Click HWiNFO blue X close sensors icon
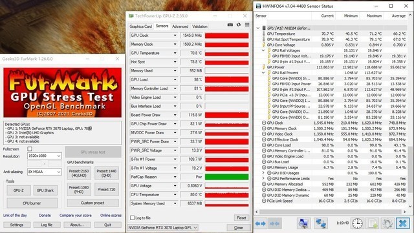The height and width of the screenshot is (233, 414). tap(402, 223)
